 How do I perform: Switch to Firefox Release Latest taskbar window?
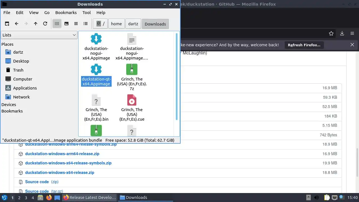click(90, 198)
